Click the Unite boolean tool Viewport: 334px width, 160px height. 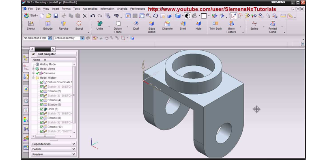(x=99, y=26)
